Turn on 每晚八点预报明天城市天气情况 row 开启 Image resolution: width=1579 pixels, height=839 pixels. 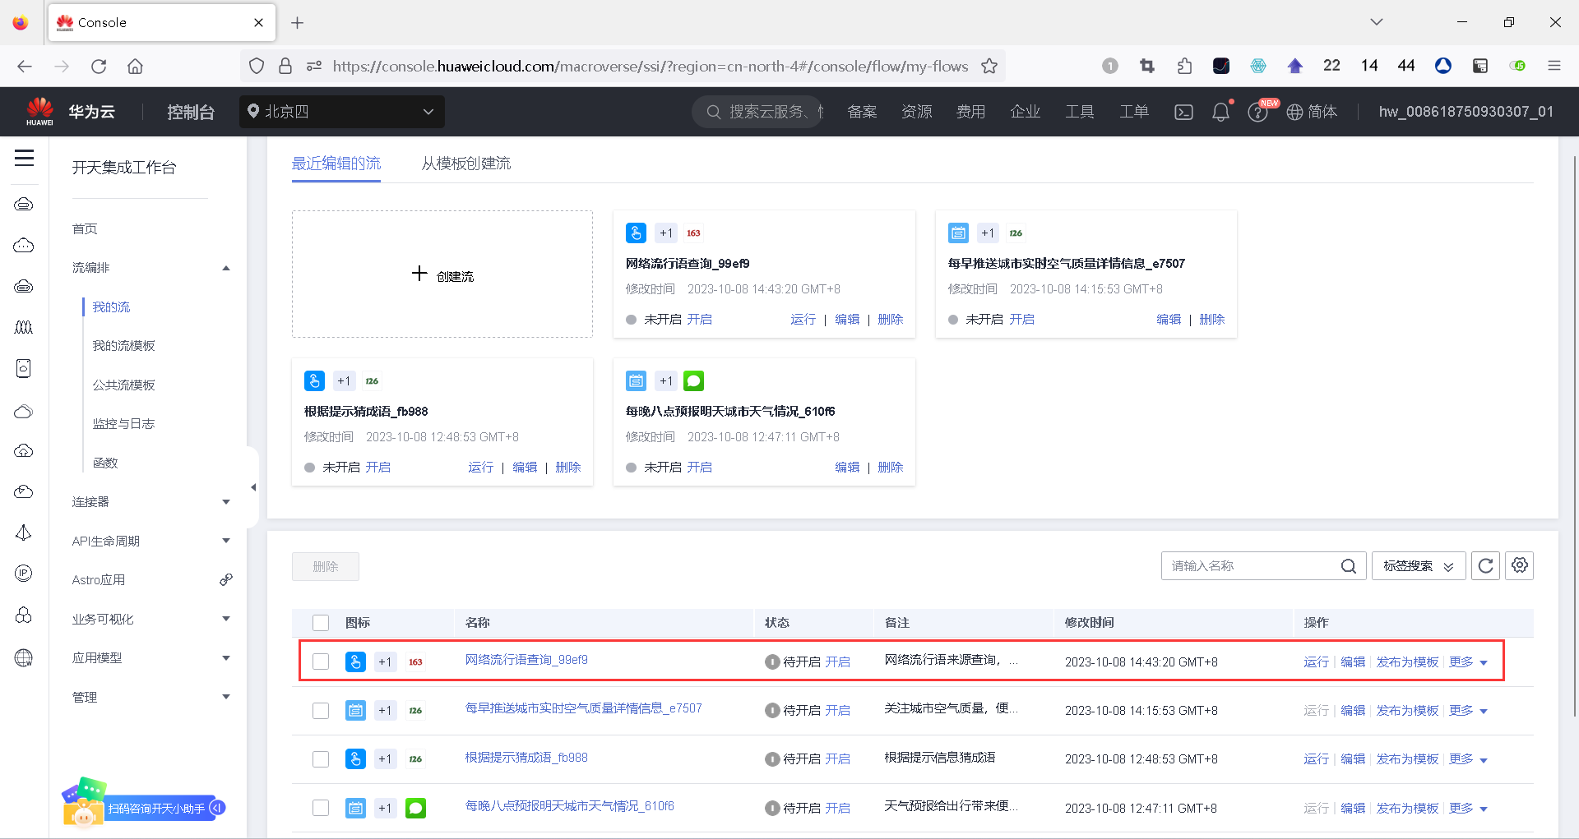pos(838,808)
